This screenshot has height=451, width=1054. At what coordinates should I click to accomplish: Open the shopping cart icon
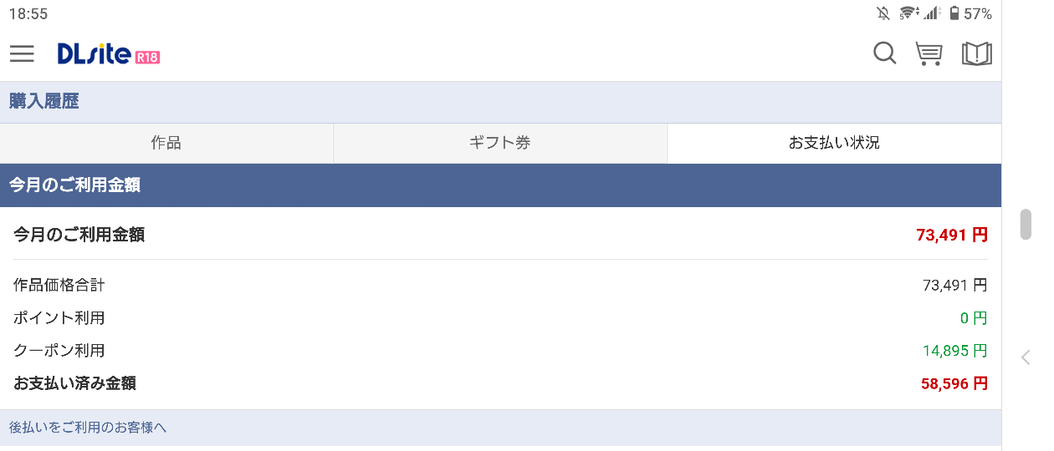tap(929, 54)
